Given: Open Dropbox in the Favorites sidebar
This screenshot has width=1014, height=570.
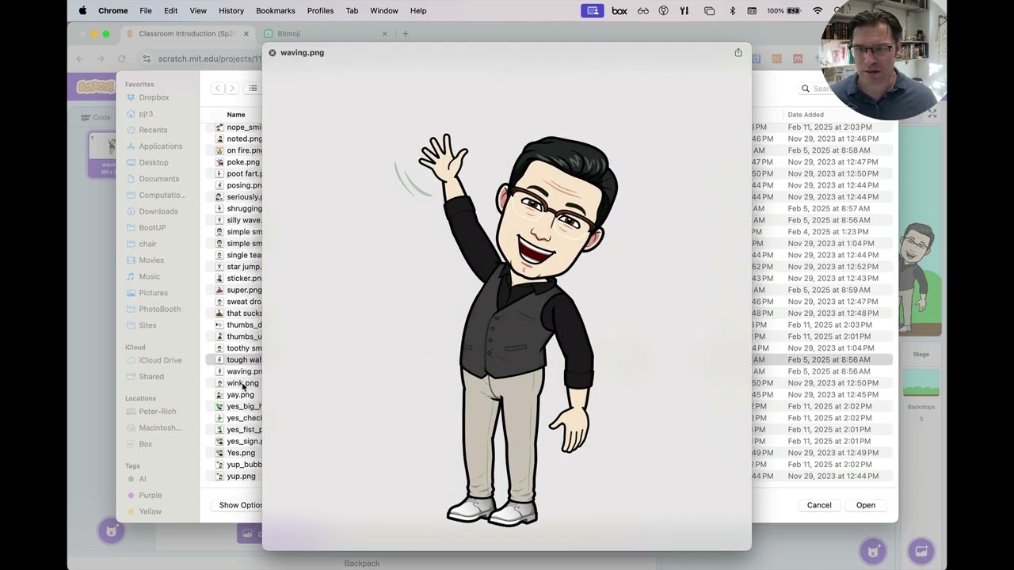Looking at the screenshot, I should pos(154,97).
